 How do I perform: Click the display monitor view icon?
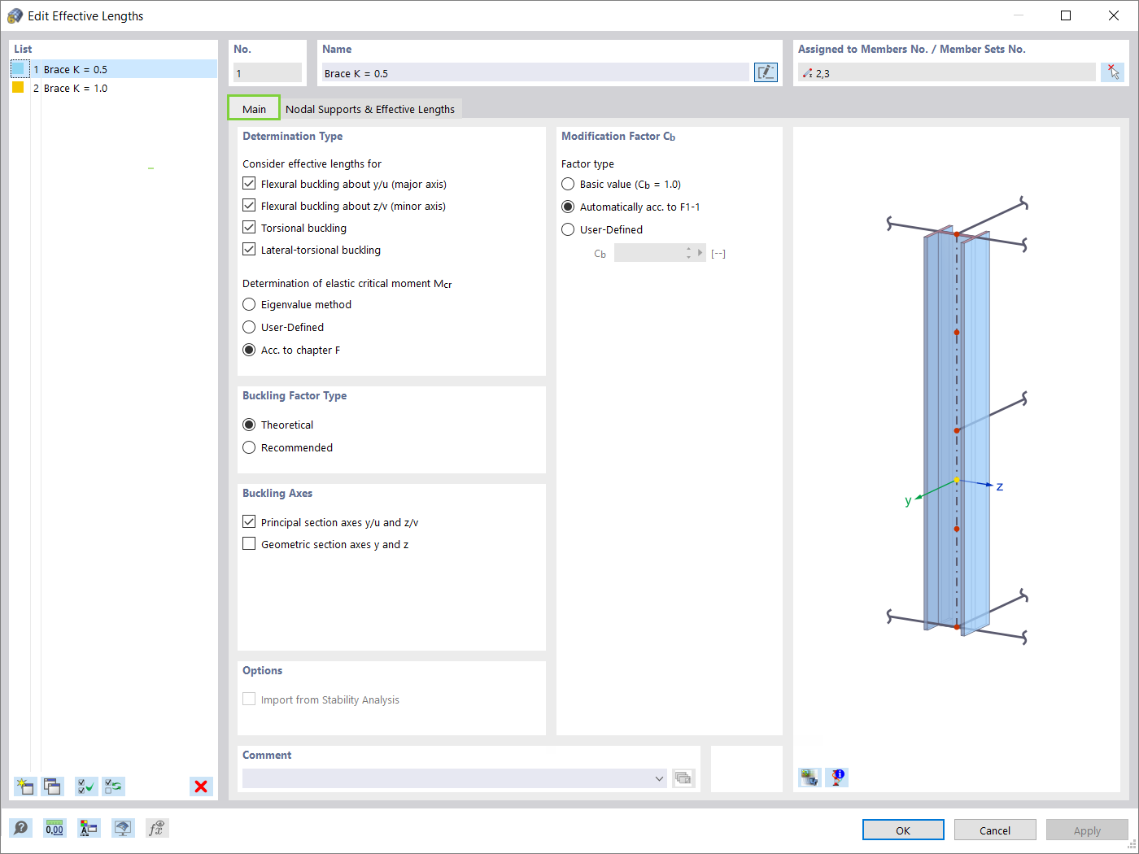[123, 828]
